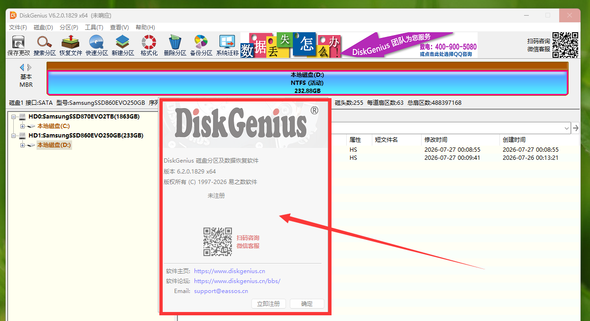
Task: Expand the 本地磁盘(D:) tree node
Action: coord(22,145)
